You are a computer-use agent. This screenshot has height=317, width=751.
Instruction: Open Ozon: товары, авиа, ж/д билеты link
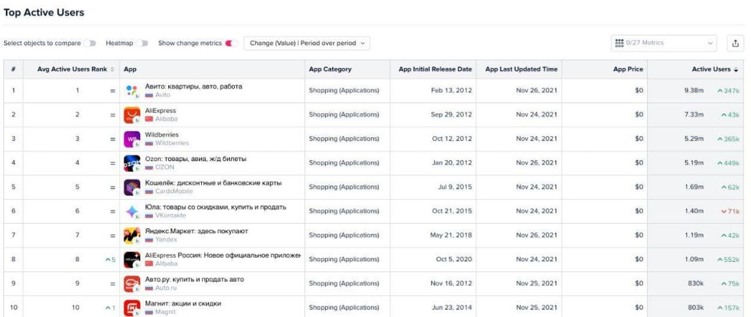[x=195, y=159]
